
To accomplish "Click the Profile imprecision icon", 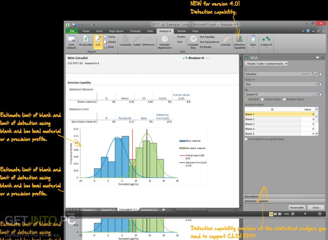I will coord(179,37).
